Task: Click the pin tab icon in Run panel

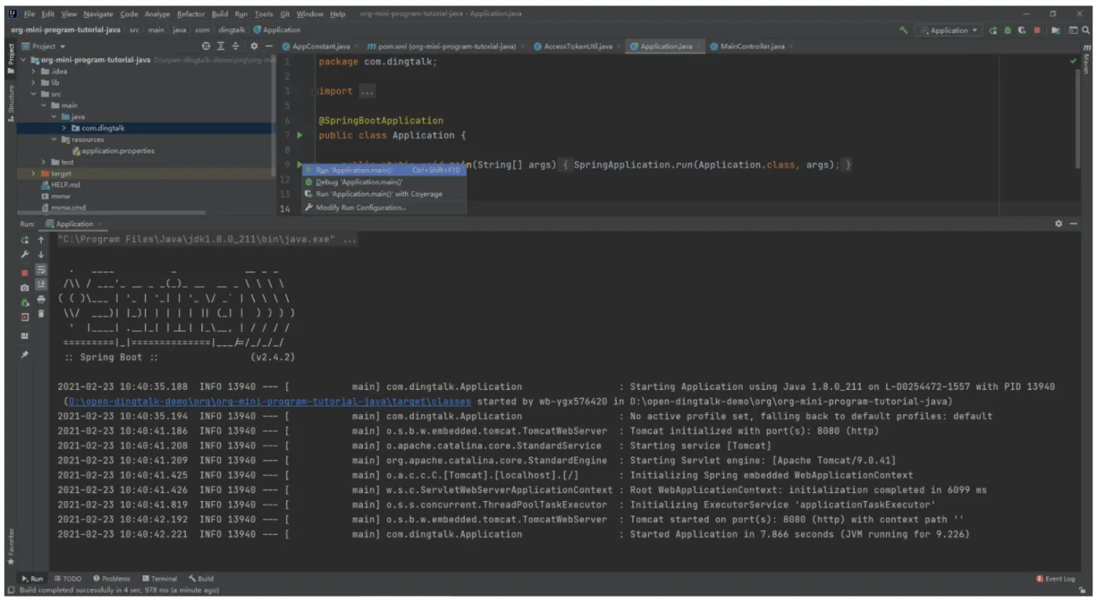Action: (25, 354)
